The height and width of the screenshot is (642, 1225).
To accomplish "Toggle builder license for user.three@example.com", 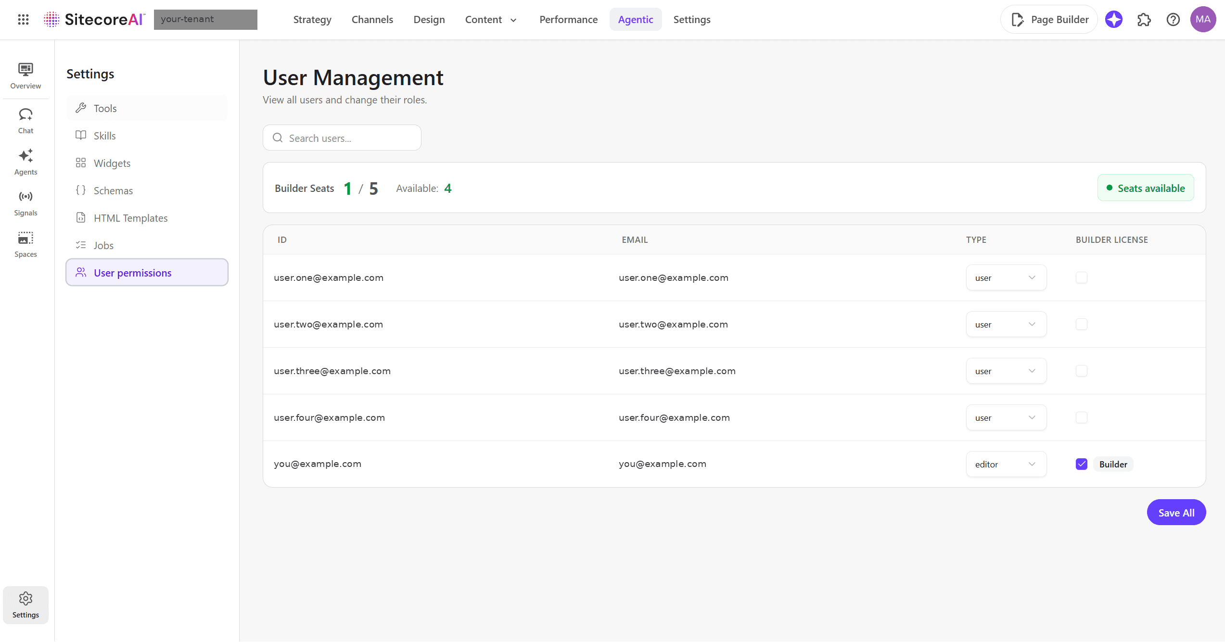I will click(1081, 371).
